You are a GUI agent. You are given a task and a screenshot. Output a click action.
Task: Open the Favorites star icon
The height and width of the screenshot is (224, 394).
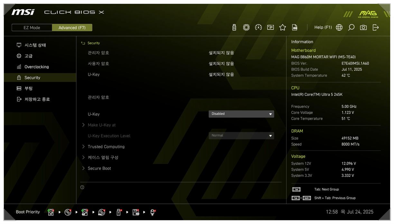[283, 28]
